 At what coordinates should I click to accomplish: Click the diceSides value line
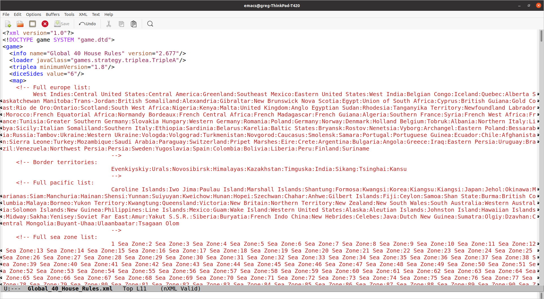tap(47, 74)
